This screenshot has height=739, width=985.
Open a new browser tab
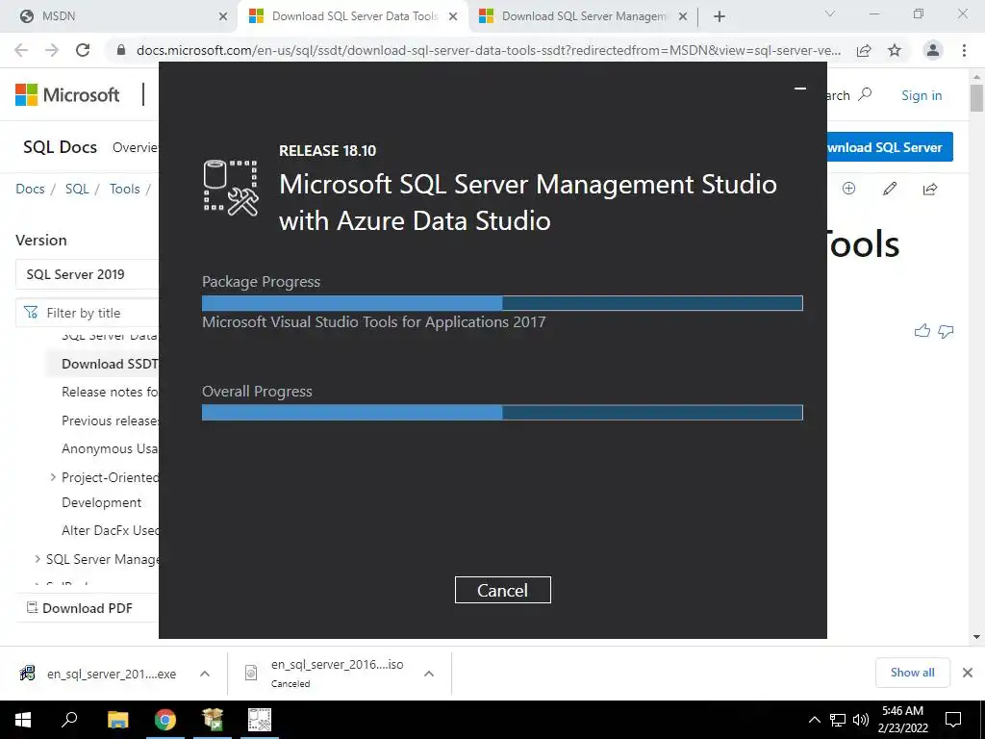coord(720,17)
